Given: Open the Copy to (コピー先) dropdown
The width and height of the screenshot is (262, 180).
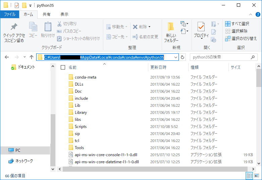Looking at the screenshot, I should point(117,37).
